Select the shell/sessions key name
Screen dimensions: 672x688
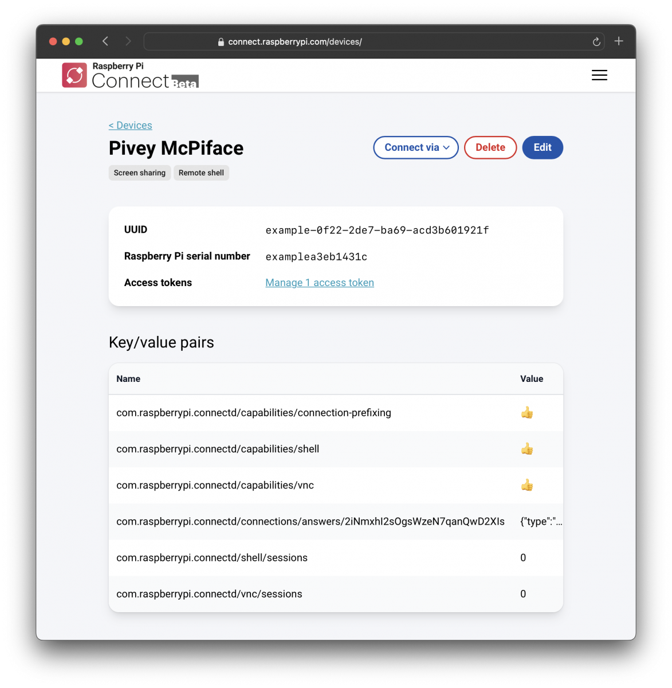[212, 558]
